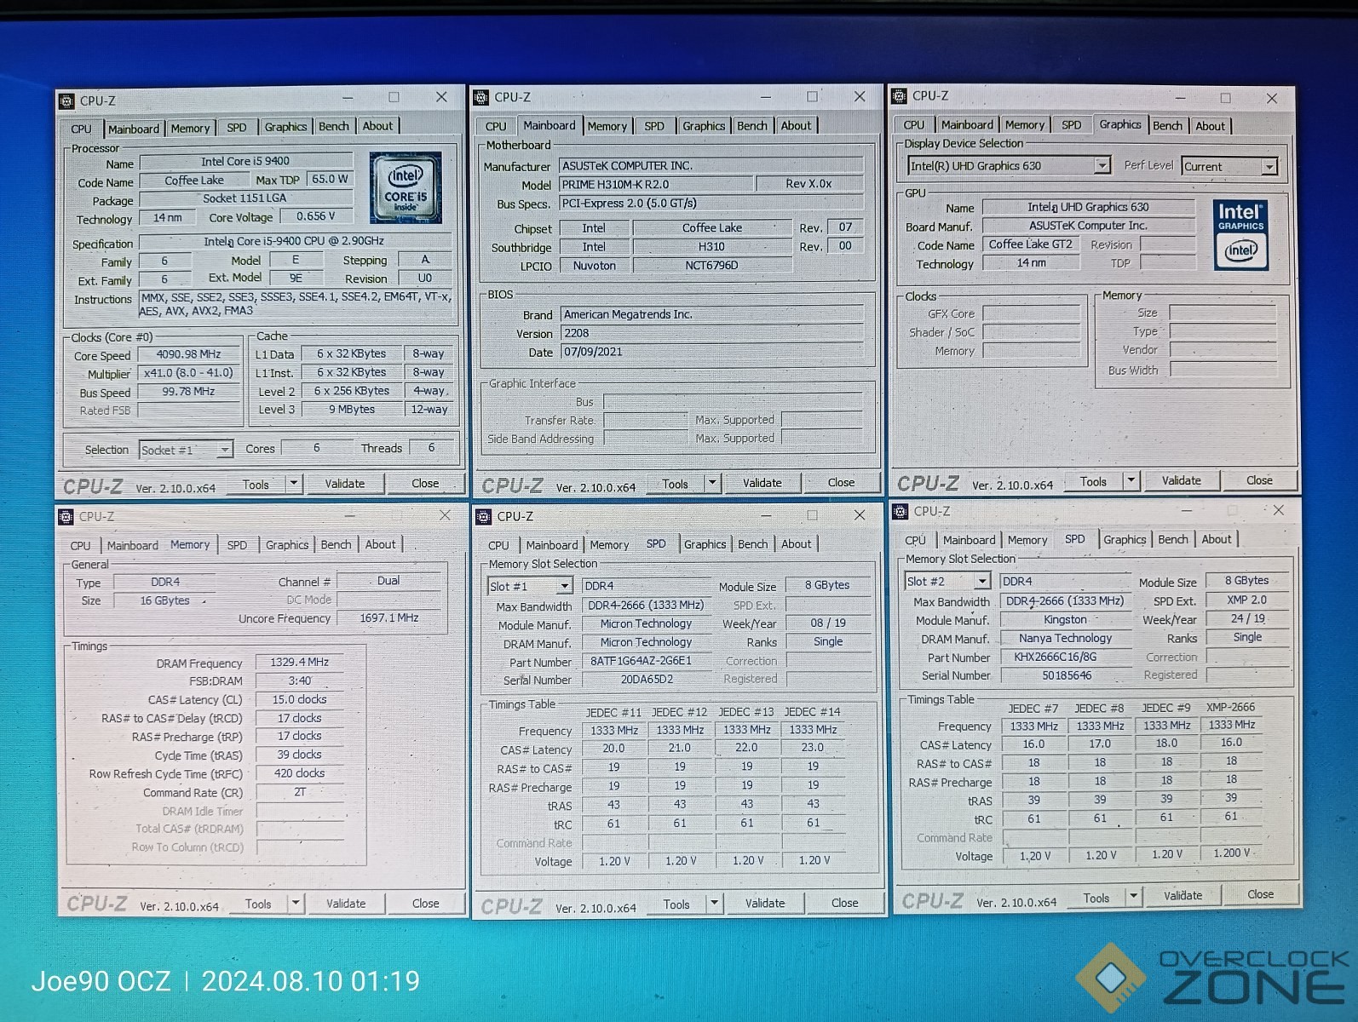Click the Level 3 cache value 9 MBytes
The height and width of the screenshot is (1022, 1358).
coord(352,410)
